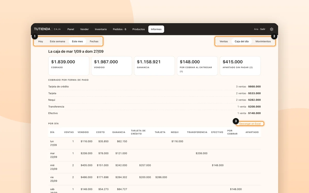The width and height of the screenshot is (309, 193).
Task: Go to the Vender section
Action: tap(84, 29)
